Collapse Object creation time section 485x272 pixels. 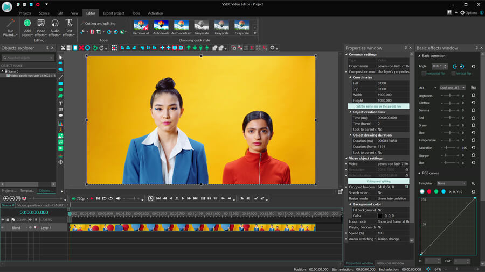point(350,112)
